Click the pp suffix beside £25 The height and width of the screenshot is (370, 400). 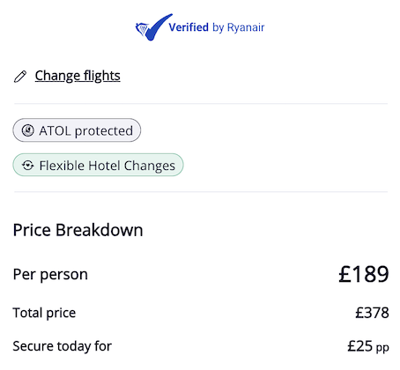point(382,348)
